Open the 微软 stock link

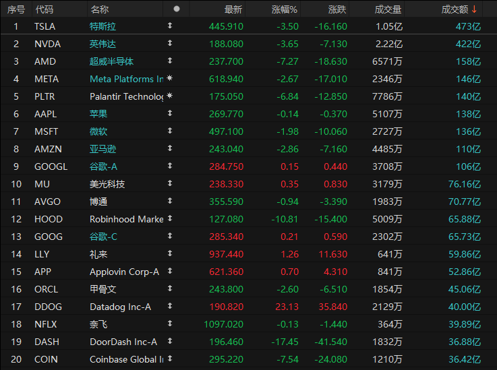98,131
